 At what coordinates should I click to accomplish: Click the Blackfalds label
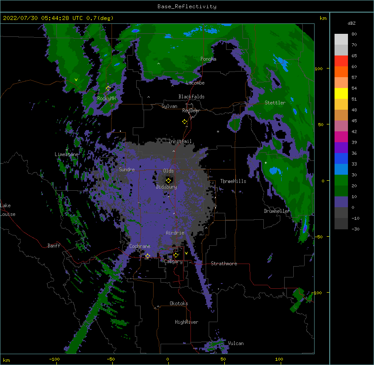click(191, 97)
